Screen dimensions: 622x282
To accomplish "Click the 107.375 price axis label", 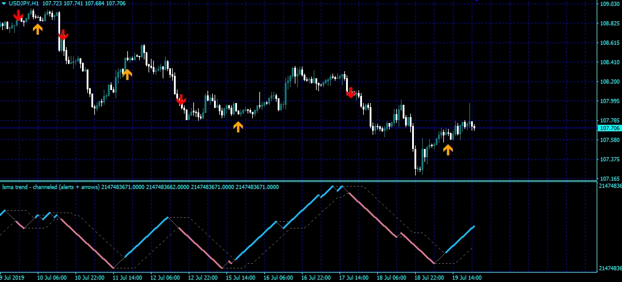I will coord(610,159).
